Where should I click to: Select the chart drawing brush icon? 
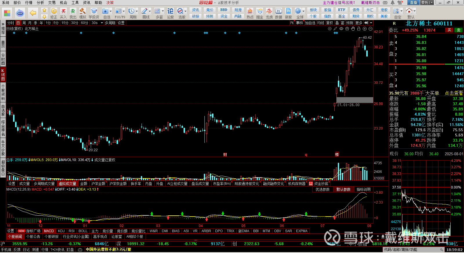[x=336, y=29]
